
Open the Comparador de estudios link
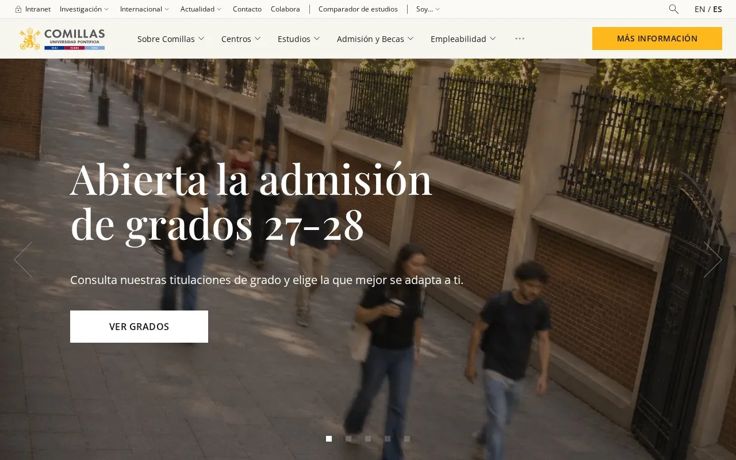(358, 9)
